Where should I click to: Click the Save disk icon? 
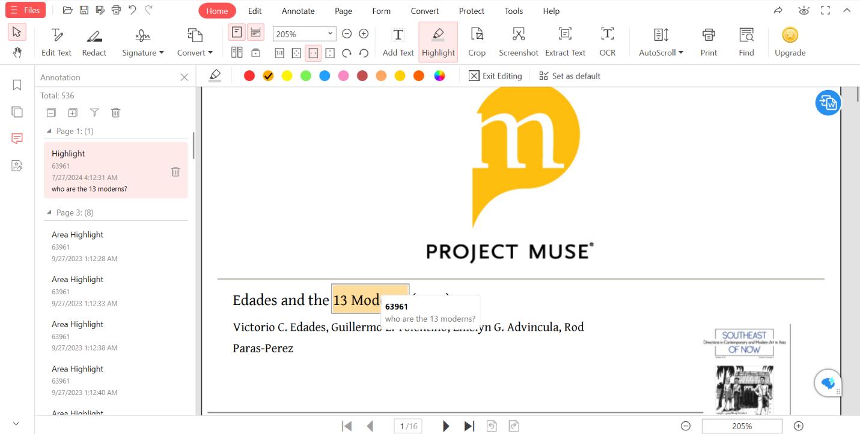[x=84, y=10]
